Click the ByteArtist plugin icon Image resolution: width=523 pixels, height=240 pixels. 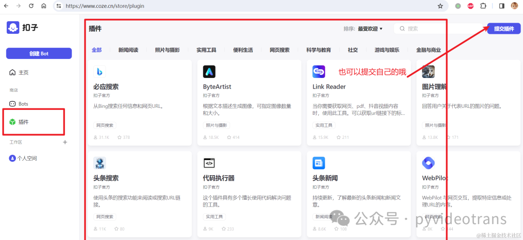[209, 72]
